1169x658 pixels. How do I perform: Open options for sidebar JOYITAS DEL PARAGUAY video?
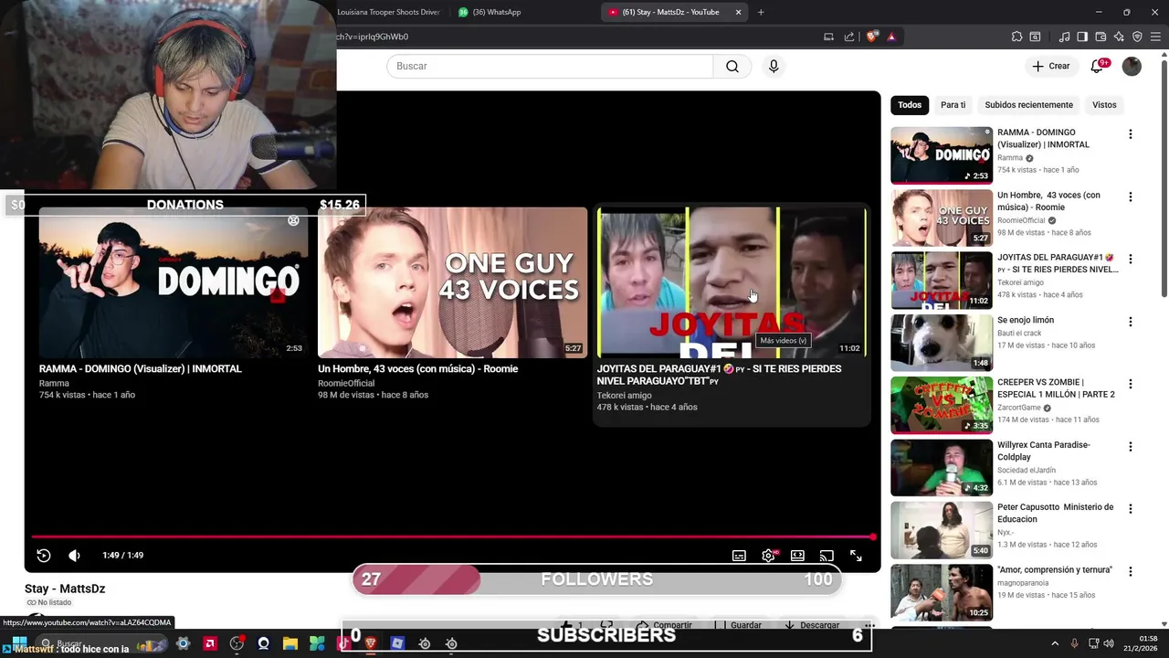[1131, 260]
